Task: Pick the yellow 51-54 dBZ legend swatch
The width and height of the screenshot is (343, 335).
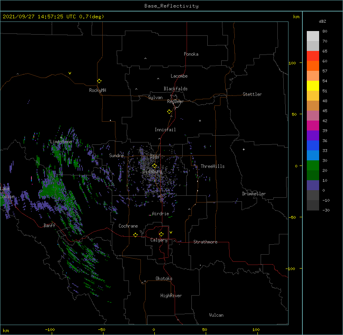Action: click(313, 86)
